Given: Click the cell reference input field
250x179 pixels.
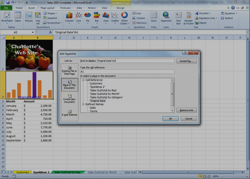Looking at the screenshot, I should 127,72.
